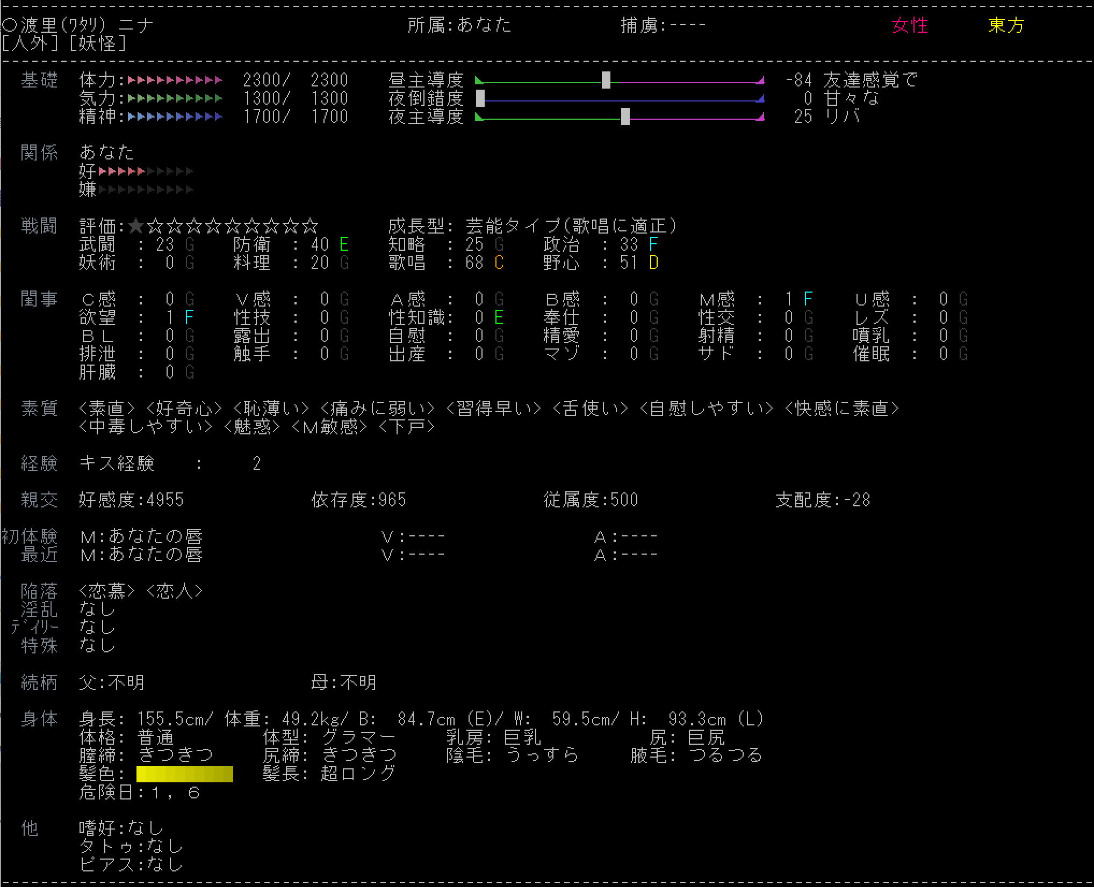This screenshot has height=887, width=1094.
Task: Click the <魅惑> trait tag
Action: coord(251,427)
